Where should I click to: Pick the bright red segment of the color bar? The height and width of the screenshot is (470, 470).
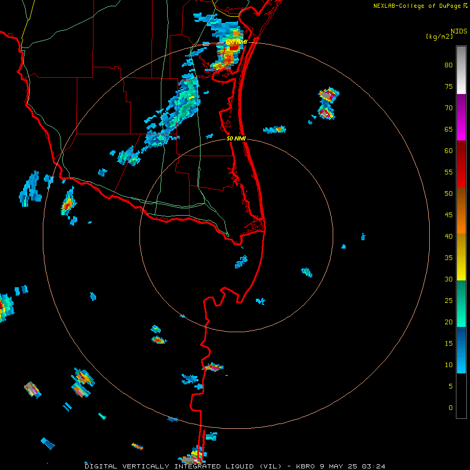pos(461,163)
